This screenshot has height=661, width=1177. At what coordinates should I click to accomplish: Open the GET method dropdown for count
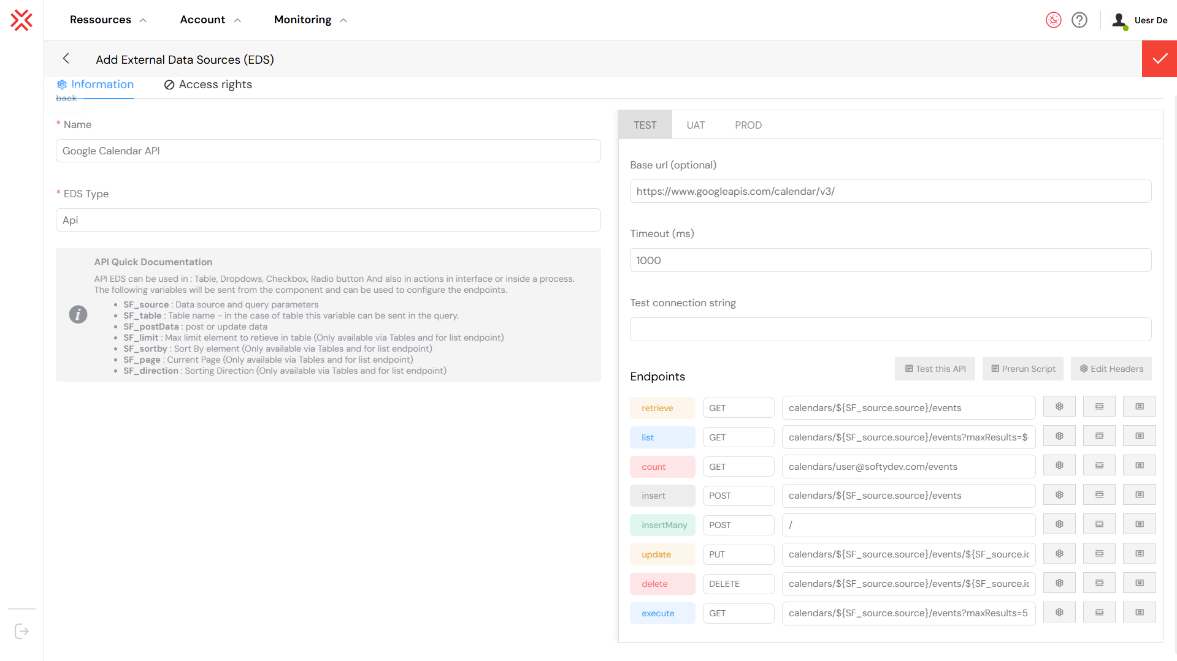[x=738, y=467]
